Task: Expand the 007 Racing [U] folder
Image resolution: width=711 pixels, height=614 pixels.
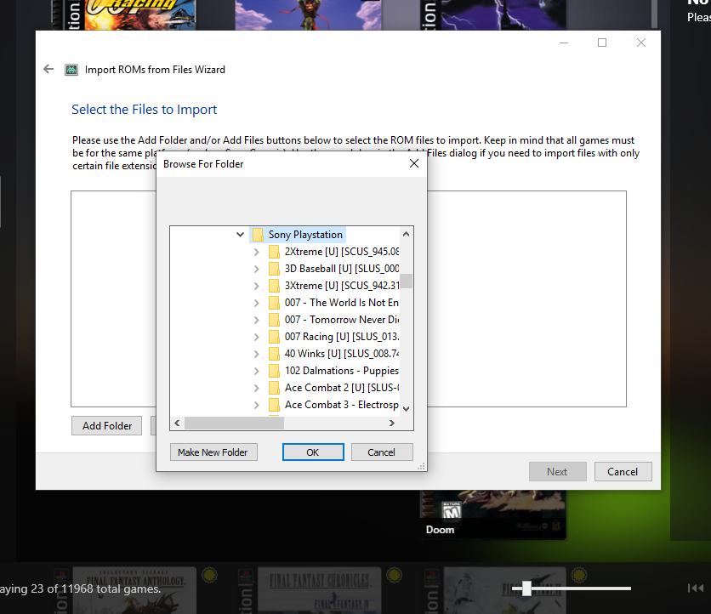Action: [x=256, y=337]
